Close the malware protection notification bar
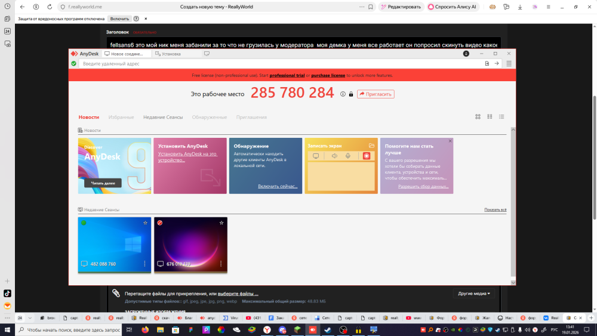The width and height of the screenshot is (597, 336). (x=146, y=19)
